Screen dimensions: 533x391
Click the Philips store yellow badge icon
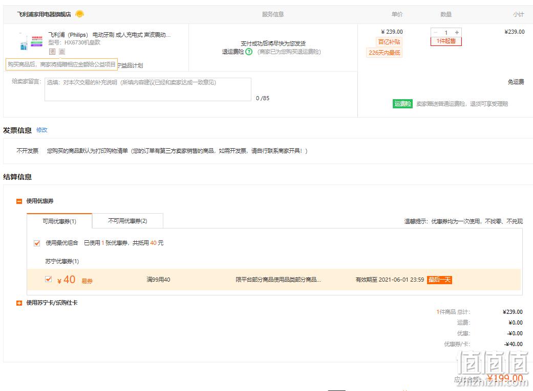[x=79, y=14]
